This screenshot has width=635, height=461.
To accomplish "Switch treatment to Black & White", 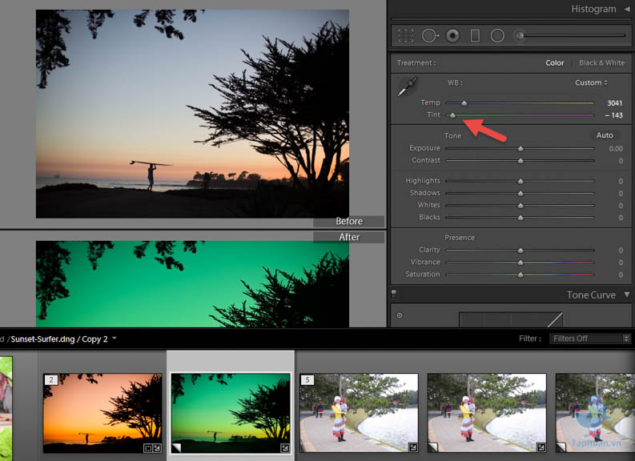I will [x=601, y=62].
